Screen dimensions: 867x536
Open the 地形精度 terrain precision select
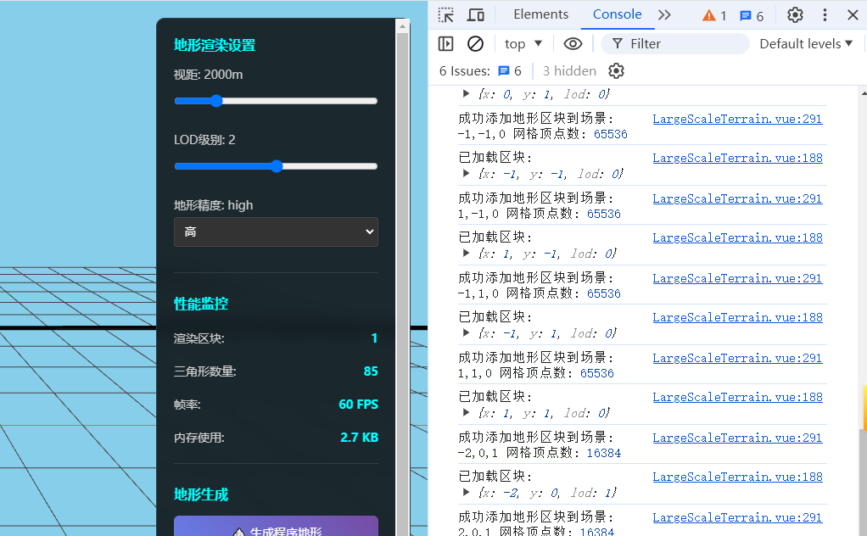(x=276, y=232)
